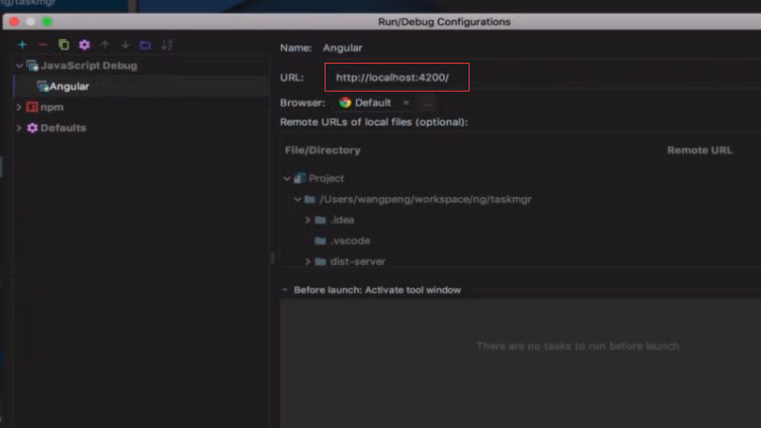Image resolution: width=761 pixels, height=428 pixels.
Task: Select npm in configuration tree
Action: coord(52,107)
